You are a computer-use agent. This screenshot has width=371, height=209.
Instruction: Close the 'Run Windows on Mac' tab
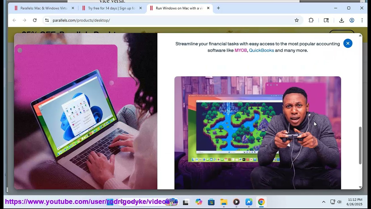(208, 8)
